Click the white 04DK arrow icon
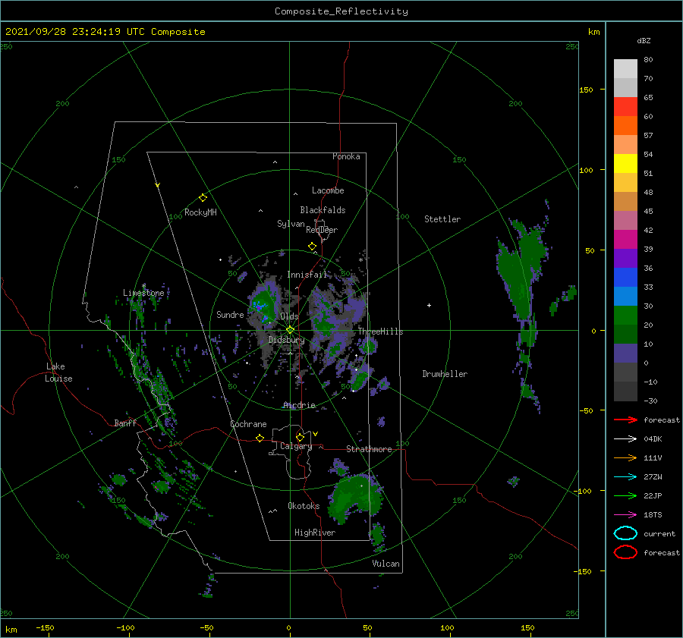The height and width of the screenshot is (638, 683). (x=625, y=439)
